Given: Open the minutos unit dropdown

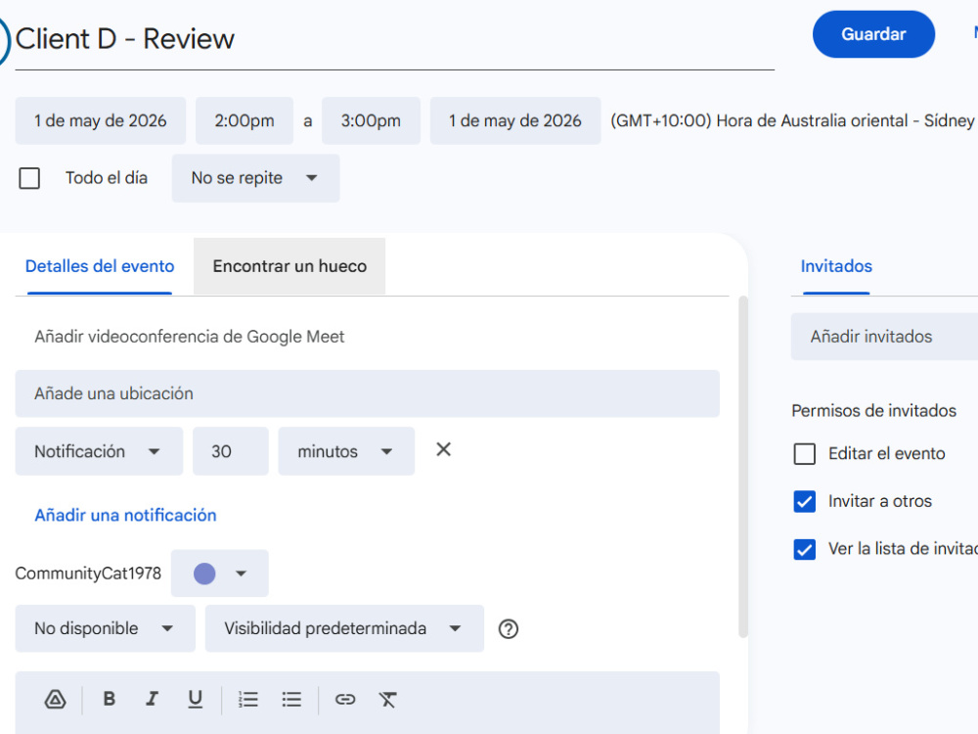Looking at the screenshot, I should click(x=346, y=451).
